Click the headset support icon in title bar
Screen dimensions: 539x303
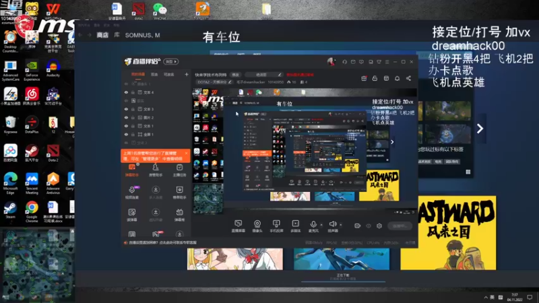(x=344, y=62)
